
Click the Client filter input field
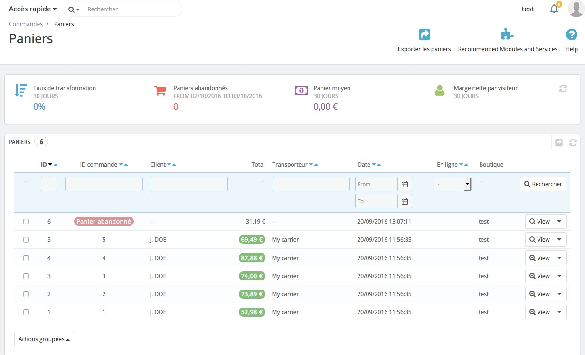pos(189,184)
